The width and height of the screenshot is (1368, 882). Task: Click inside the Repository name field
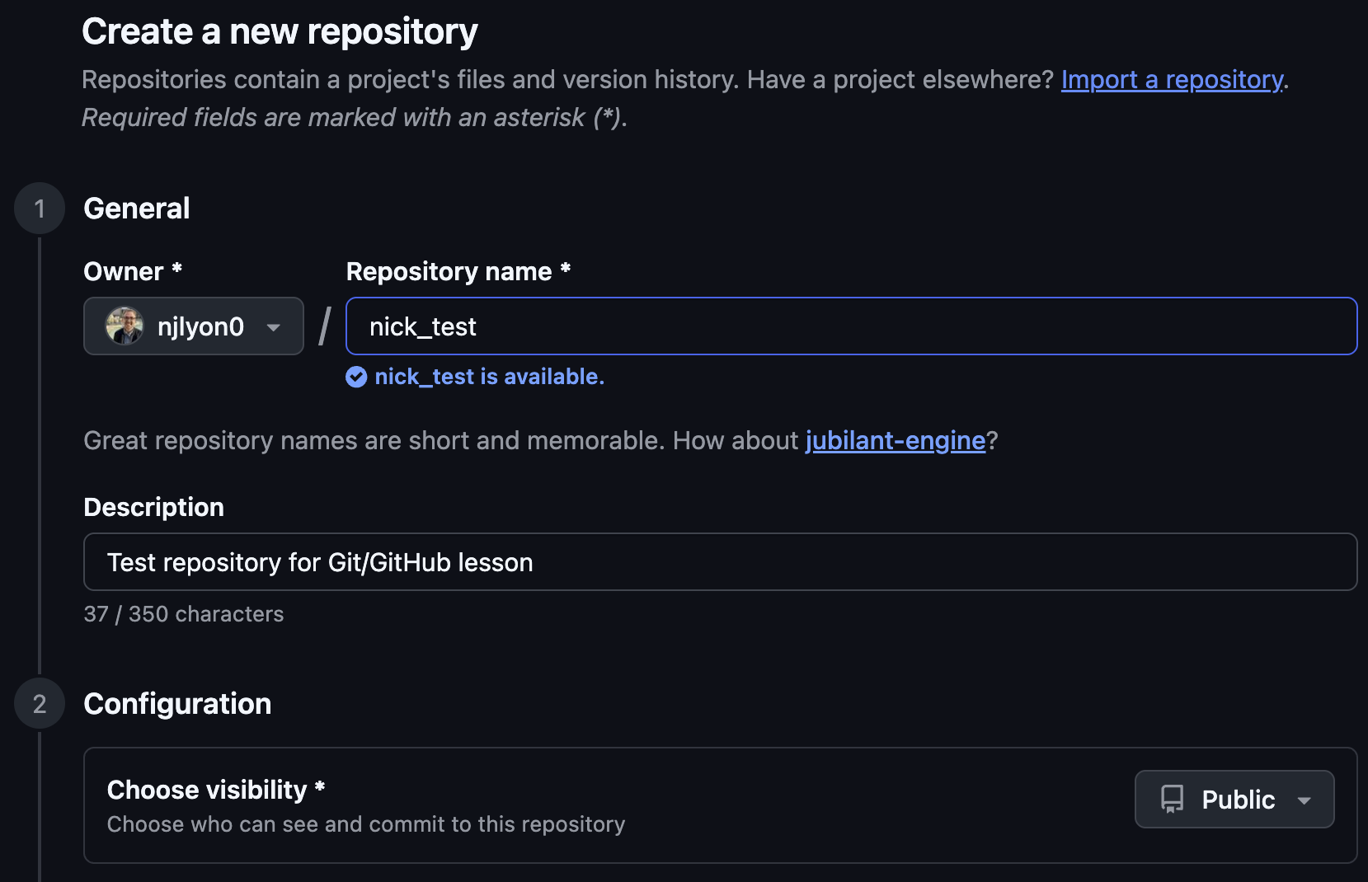[x=849, y=326]
